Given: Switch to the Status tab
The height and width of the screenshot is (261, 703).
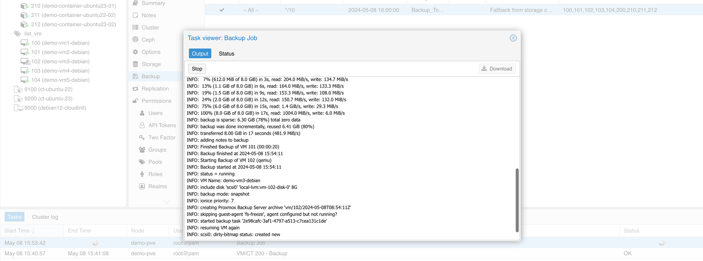Looking at the screenshot, I should pyautogui.click(x=226, y=54).
